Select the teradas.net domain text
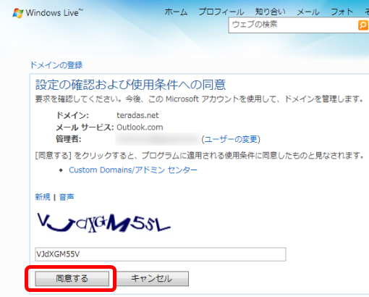Image resolution: width=369 pixels, height=297 pixels. pyautogui.click(x=137, y=115)
